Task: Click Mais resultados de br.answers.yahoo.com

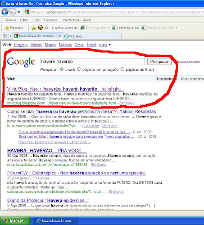Action: [x=55, y=142]
